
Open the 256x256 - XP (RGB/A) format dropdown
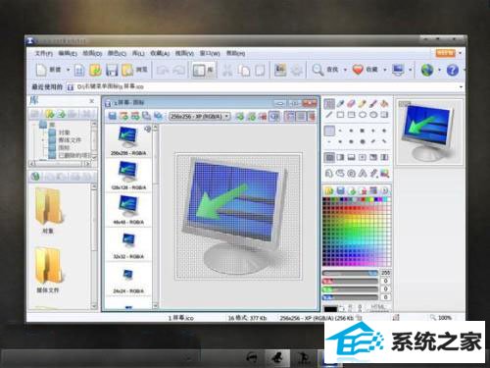(x=200, y=116)
